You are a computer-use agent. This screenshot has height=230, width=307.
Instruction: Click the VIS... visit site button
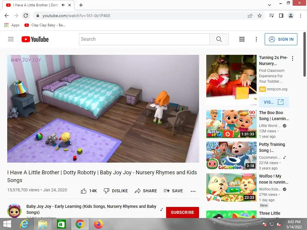[x=274, y=102]
